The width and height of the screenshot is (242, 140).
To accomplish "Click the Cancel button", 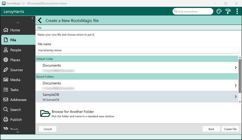I will pos(48,129).
